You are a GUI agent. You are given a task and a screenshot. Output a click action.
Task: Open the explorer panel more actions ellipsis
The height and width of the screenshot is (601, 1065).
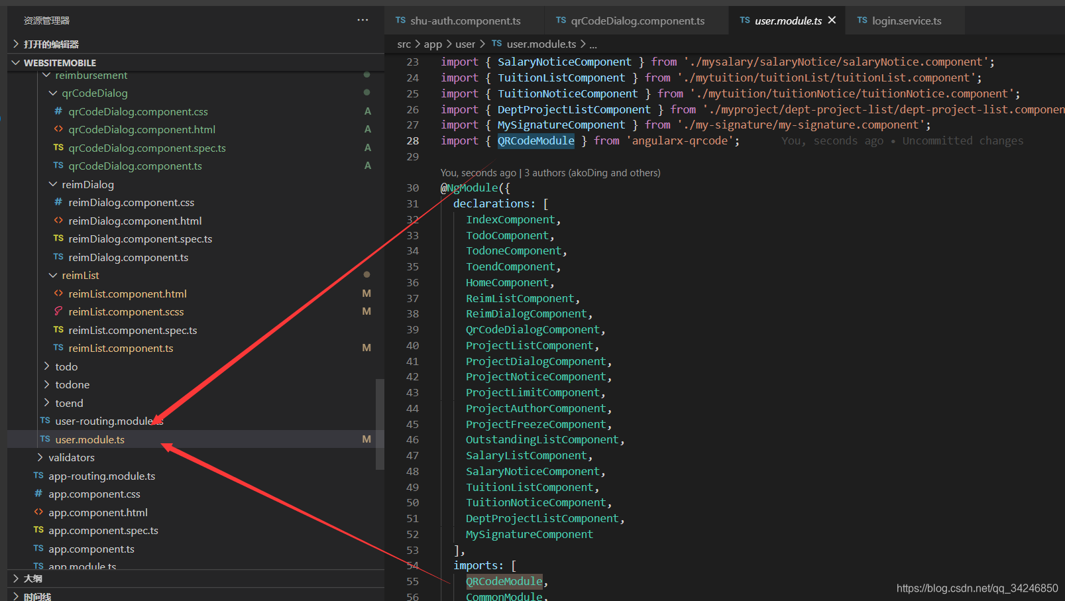pyautogui.click(x=363, y=20)
